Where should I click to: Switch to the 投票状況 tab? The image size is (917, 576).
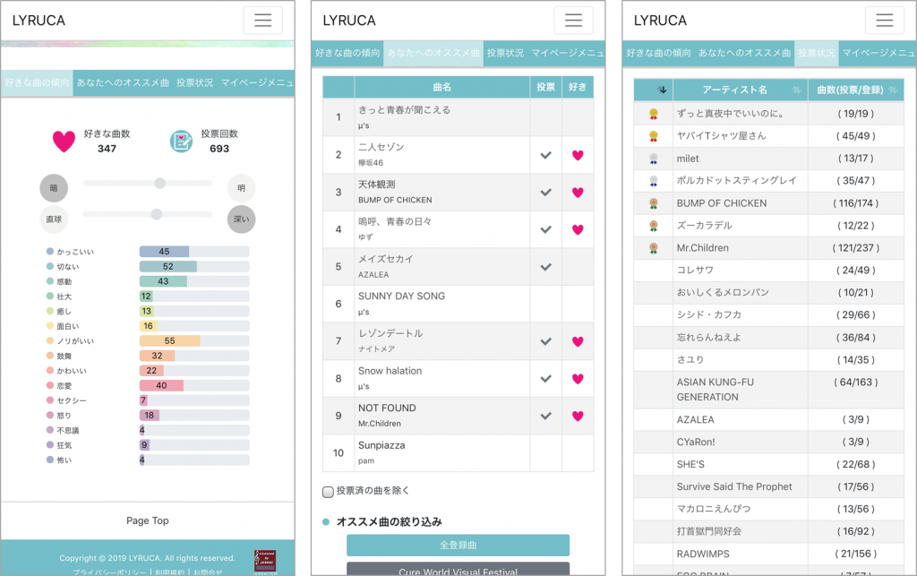point(506,53)
